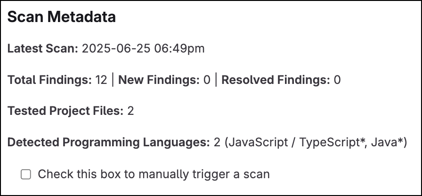The height and width of the screenshot is (196, 422).
Task: Select the scan date 2025-06-25
Action: coord(112,48)
